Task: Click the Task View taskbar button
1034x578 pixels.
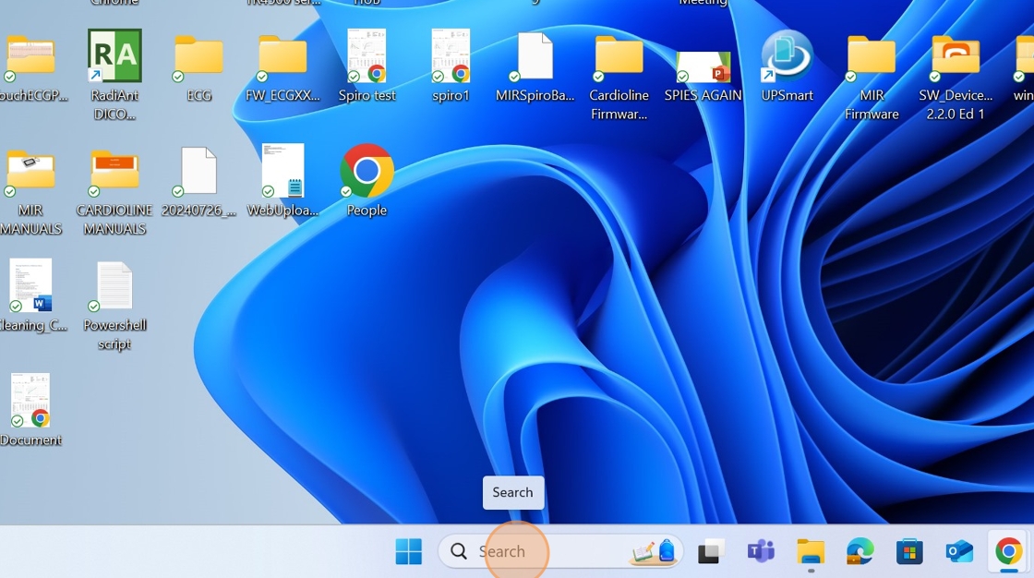Action: [710, 552]
